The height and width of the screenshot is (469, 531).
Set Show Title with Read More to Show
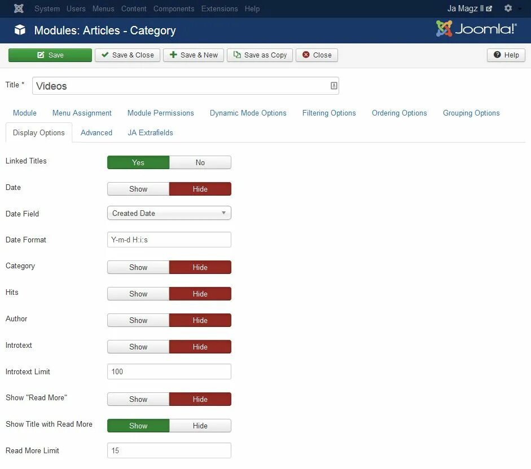pyautogui.click(x=138, y=426)
